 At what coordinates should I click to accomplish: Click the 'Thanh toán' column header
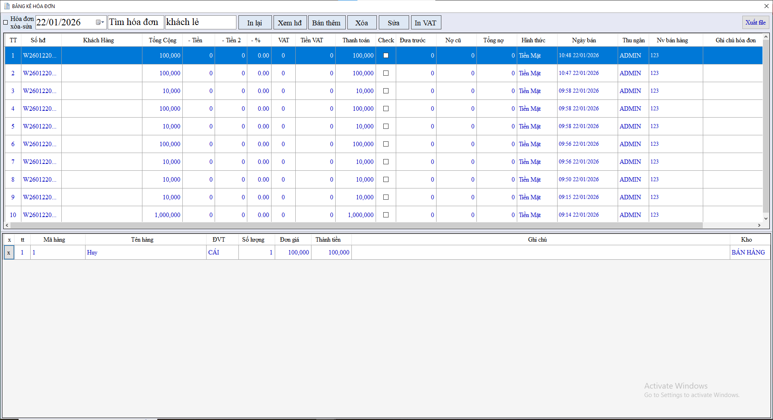coord(356,40)
